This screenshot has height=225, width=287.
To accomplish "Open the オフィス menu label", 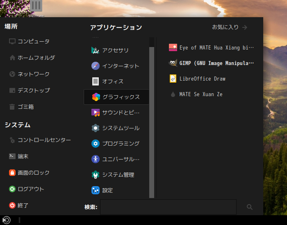I will click(x=113, y=81).
